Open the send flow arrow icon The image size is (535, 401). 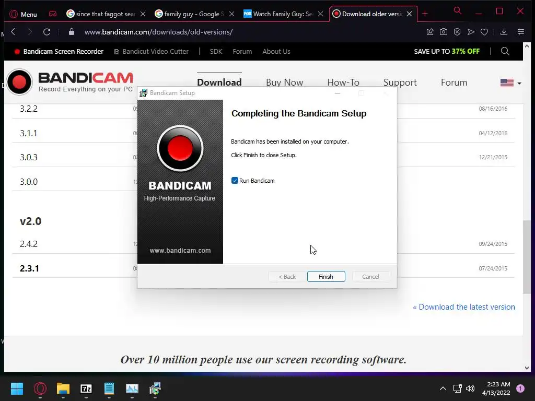point(471,32)
